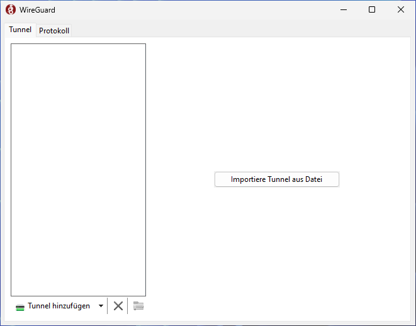Screen dimensions: 416x326
Task: Click the export tunnels to zip icon
Action: (x=138, y=306)
